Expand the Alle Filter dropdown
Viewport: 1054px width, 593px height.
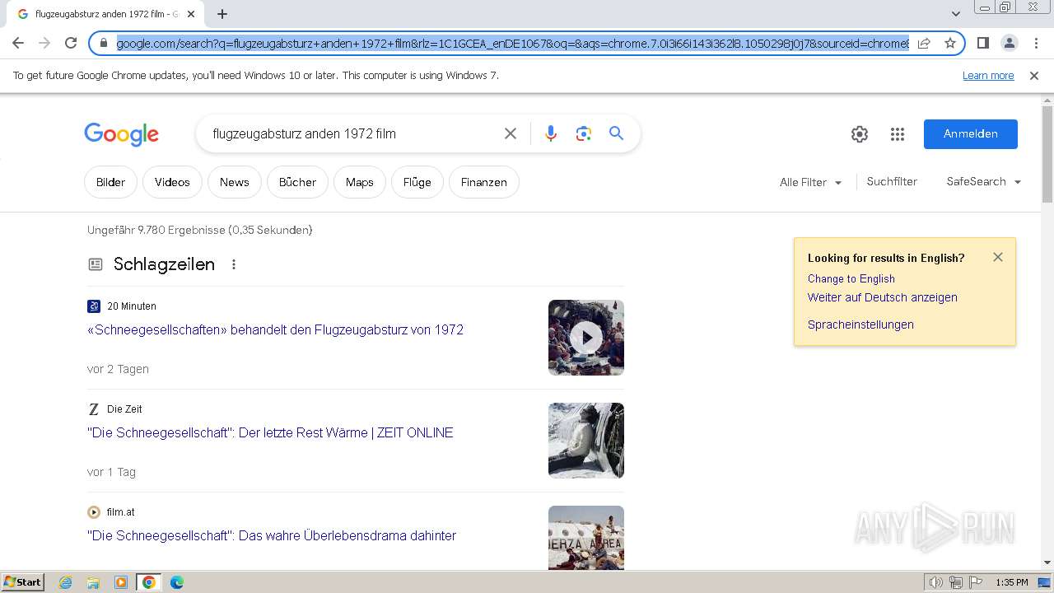[x=810, y=182]
